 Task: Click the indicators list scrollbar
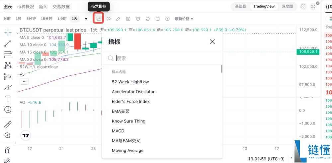click(222, 69)
